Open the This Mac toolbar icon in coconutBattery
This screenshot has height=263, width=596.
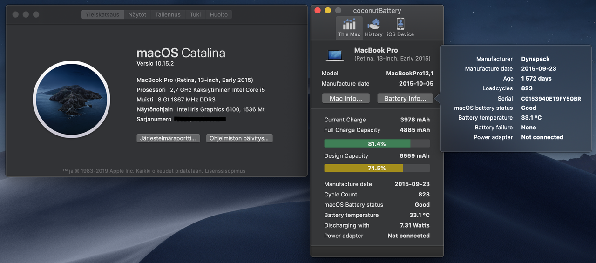point(349,27)
